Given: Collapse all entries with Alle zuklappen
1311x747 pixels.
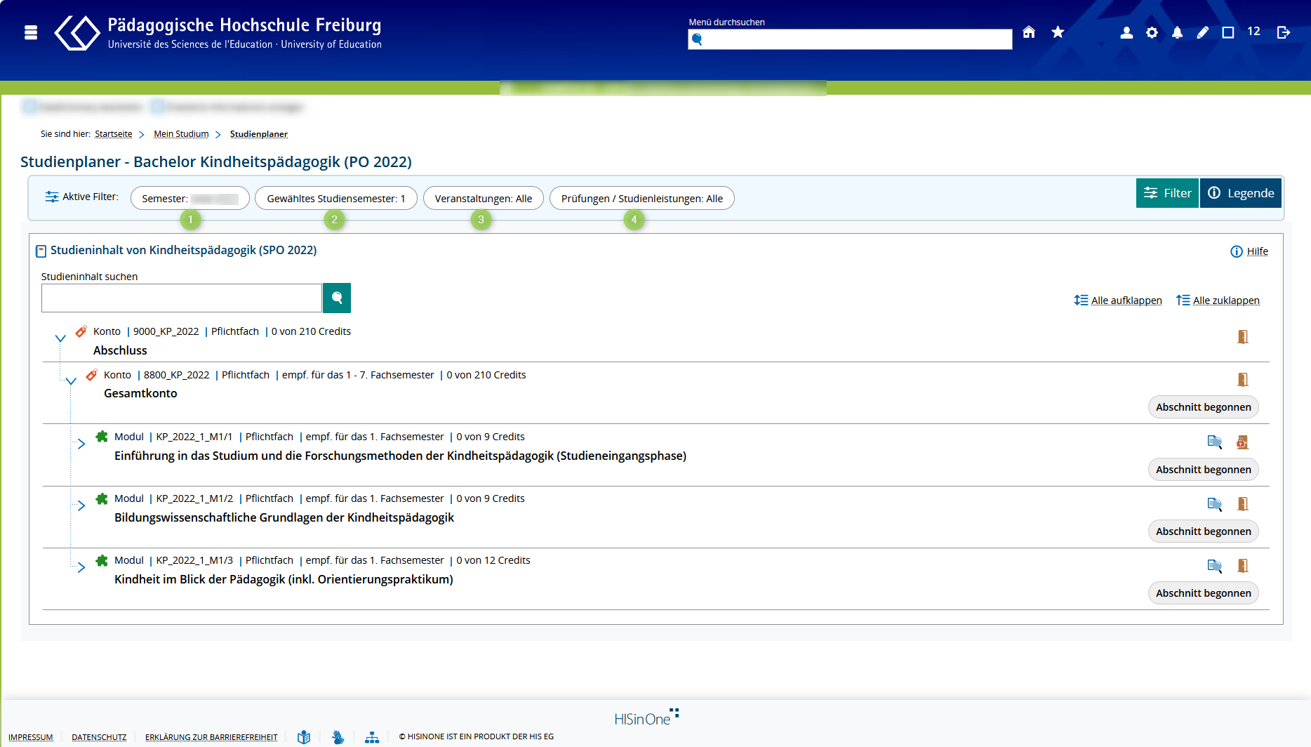Looking at the screenshot, I should tap(1218, 300).
